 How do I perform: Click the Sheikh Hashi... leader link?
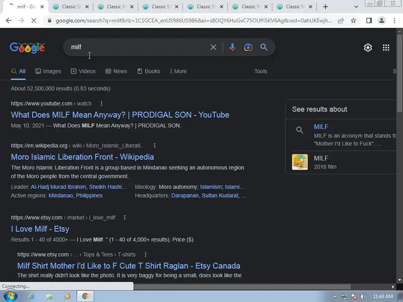(108, 187)
